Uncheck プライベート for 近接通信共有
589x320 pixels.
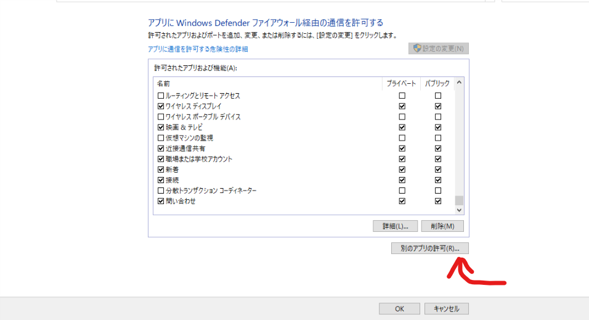click(x=402, y=149)
